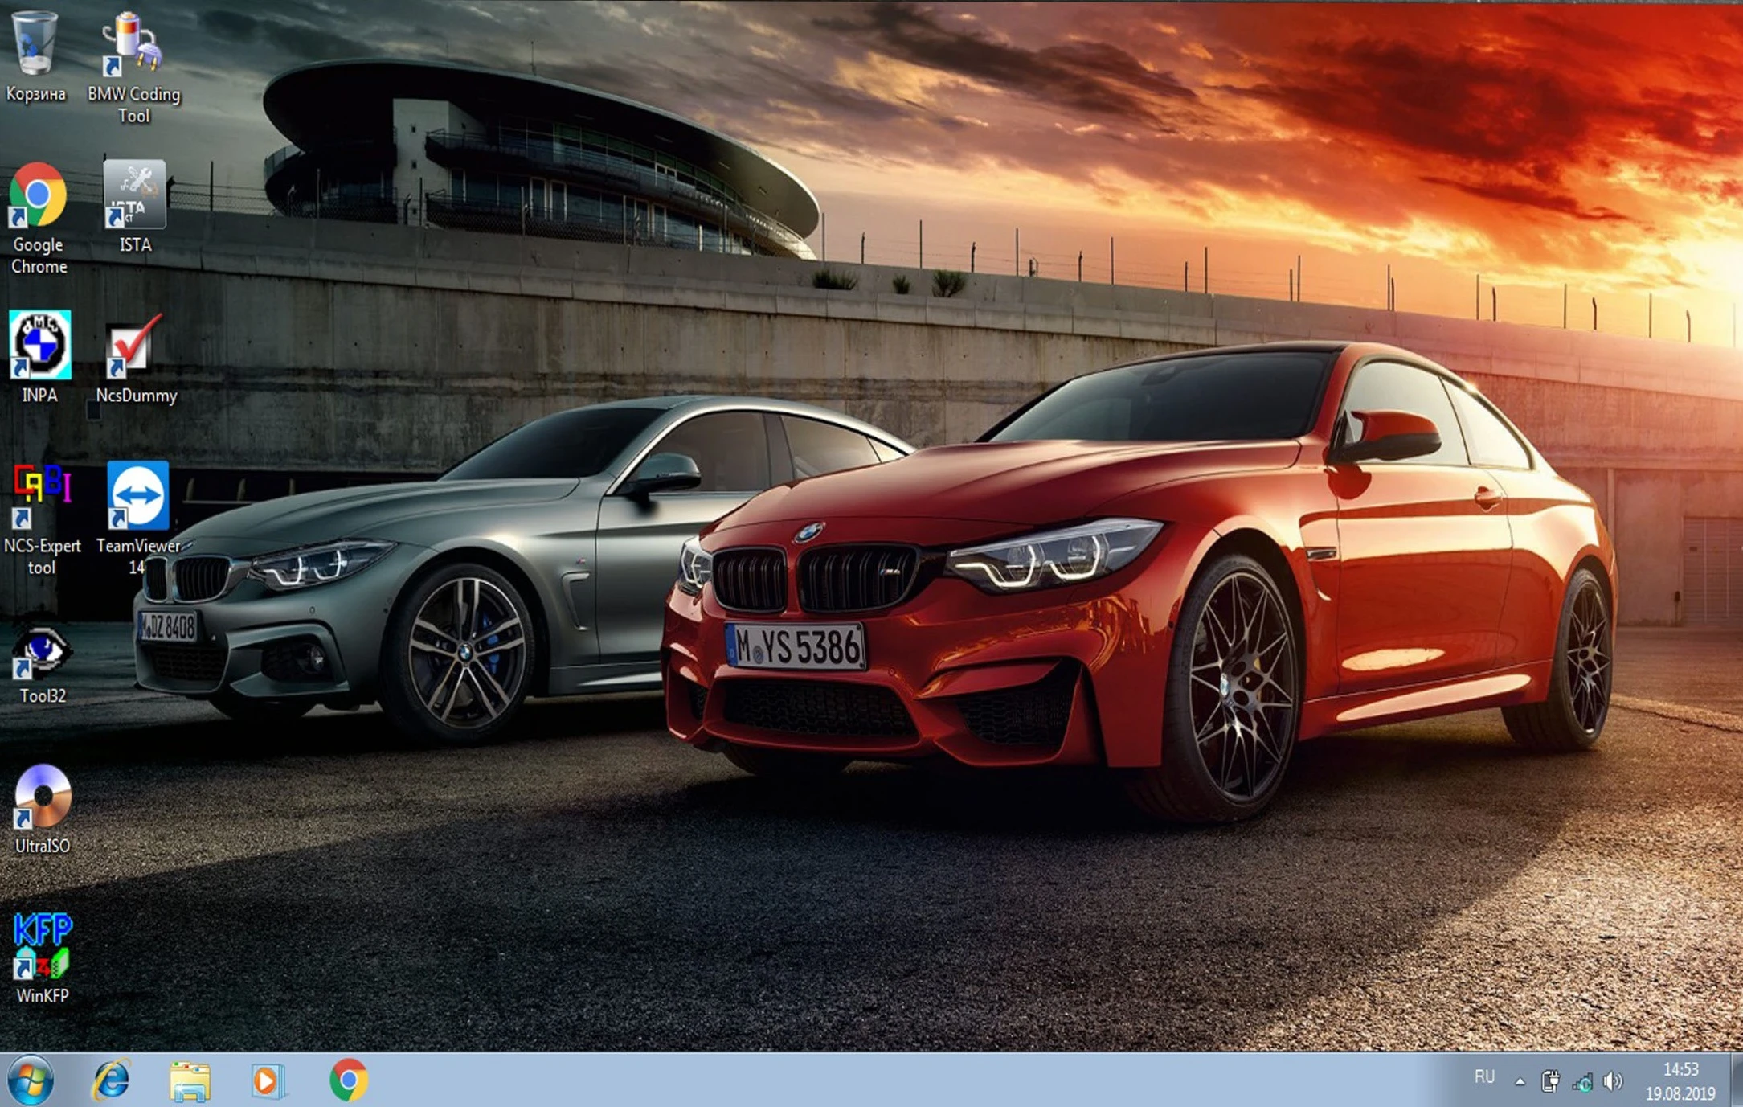
Task: Show hidden tray icons arrow
Action: [x=1520, y=1081]
